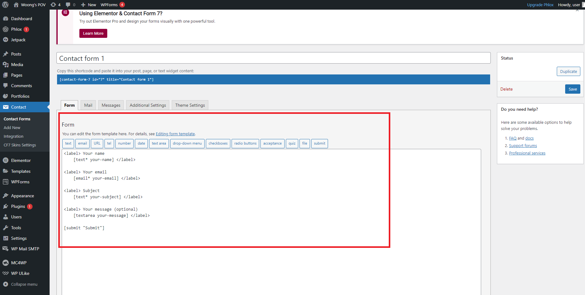Open the Editing form template link
Screen dimensions: 585x295
tap(175, 134)
